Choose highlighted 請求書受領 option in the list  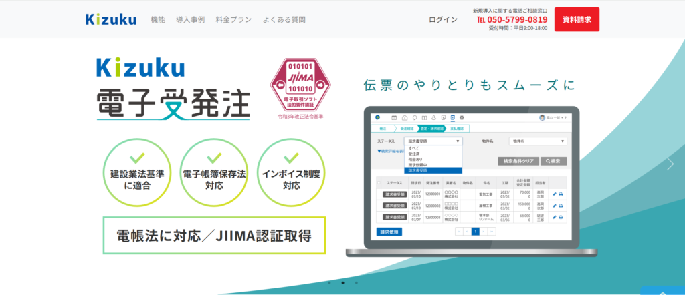point(433,170)
